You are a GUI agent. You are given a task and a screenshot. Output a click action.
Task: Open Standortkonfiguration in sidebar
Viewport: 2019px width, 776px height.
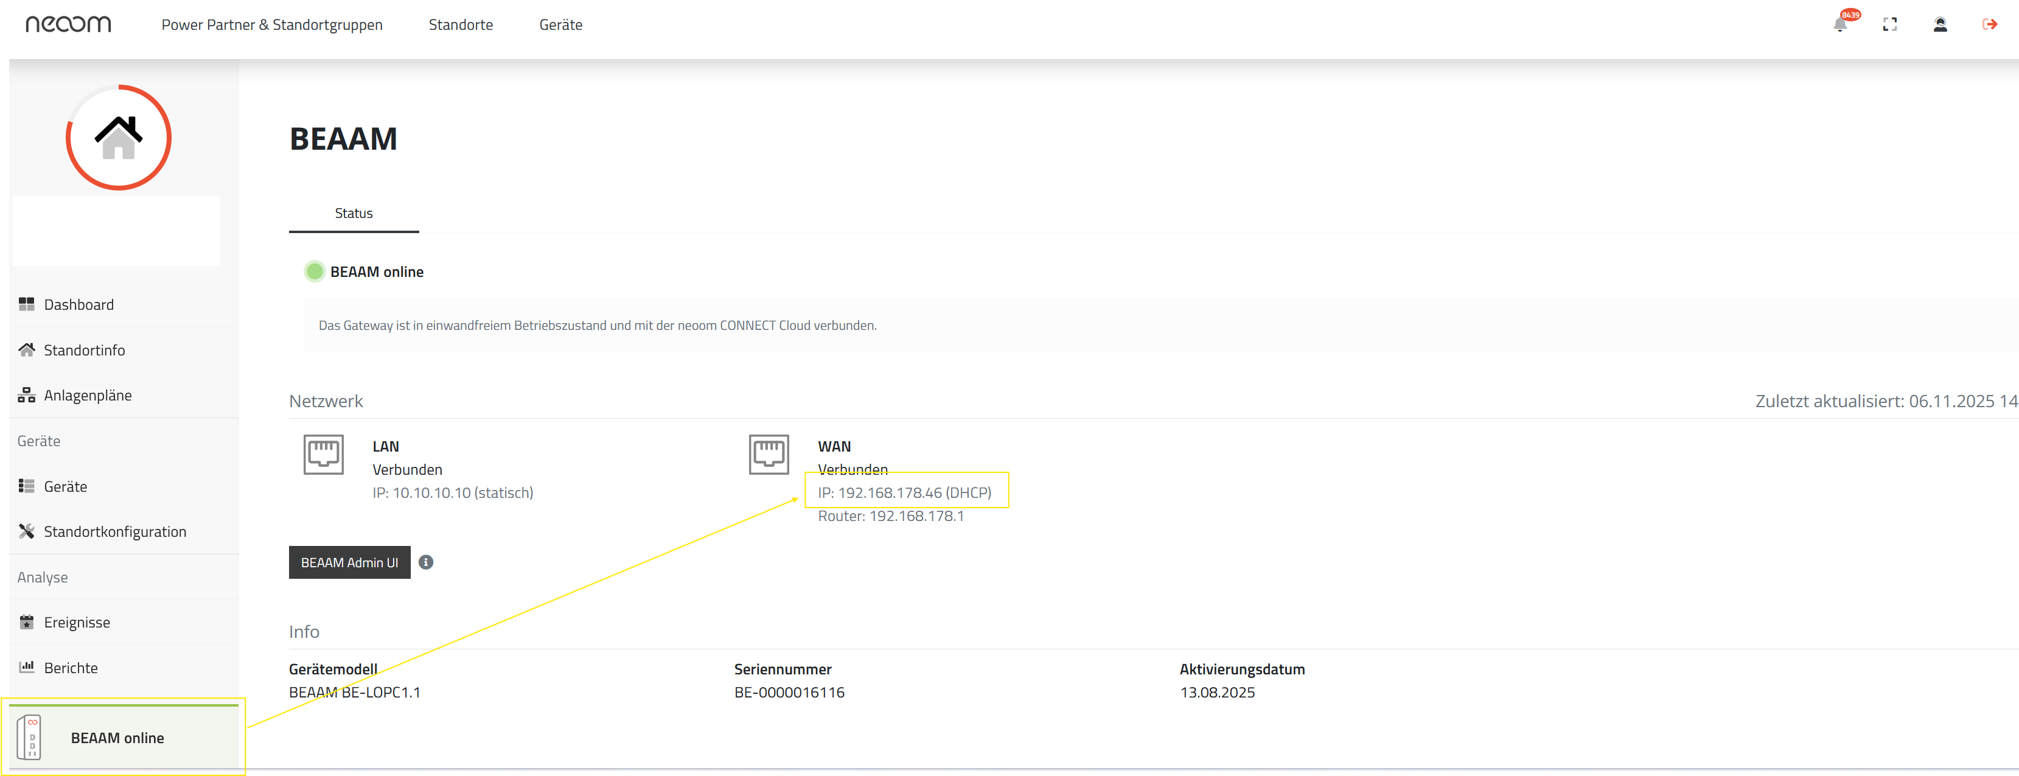click(x=114, y=531)
